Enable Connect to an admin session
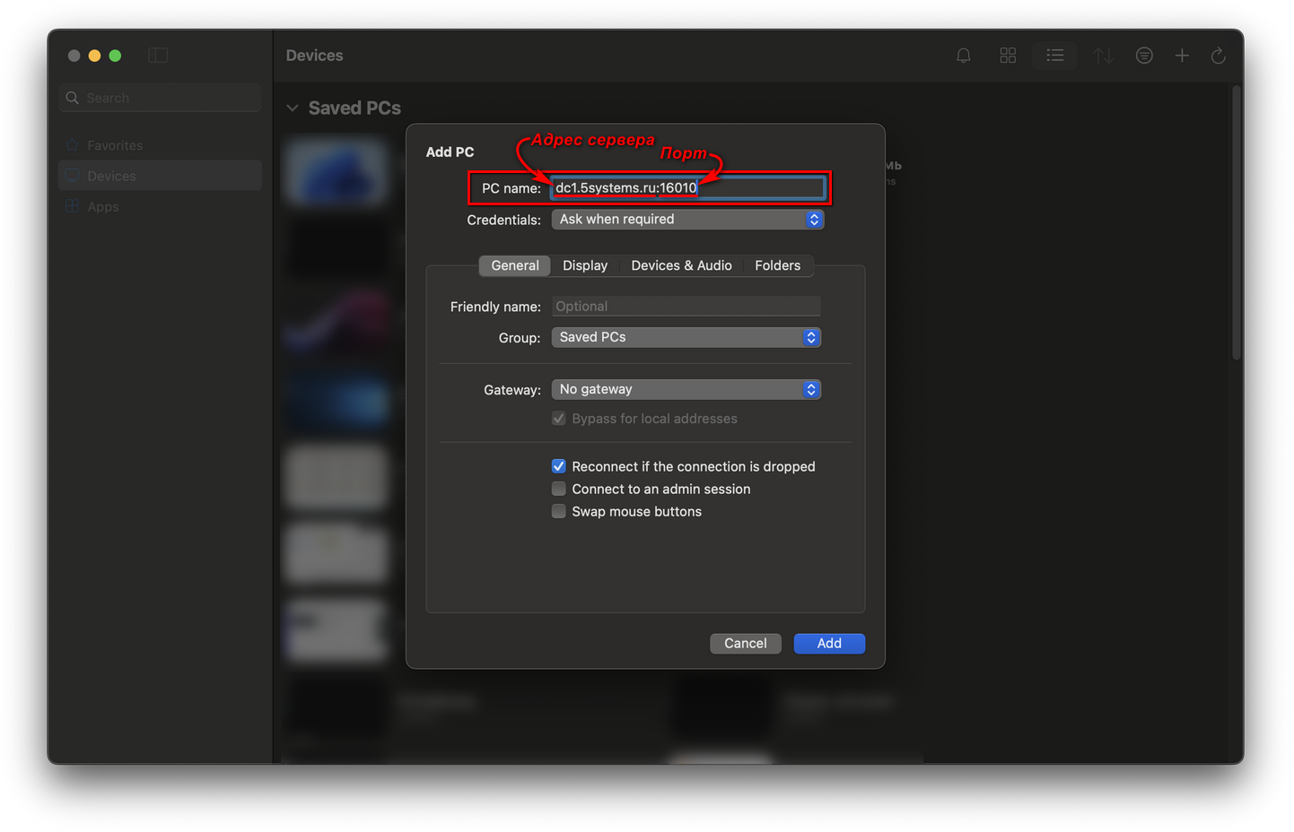This screenshot has height=832, width=1294. 559,489
